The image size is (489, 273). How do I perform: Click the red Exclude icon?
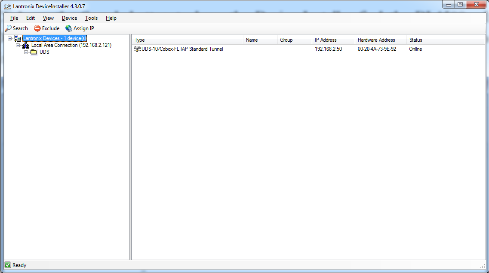coord(37,28)
